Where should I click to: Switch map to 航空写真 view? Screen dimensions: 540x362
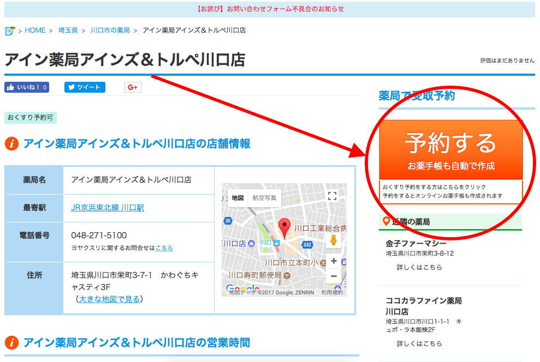point(264,198)
